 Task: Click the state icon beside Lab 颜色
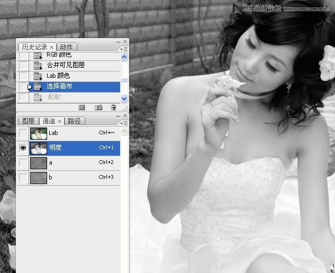click(38, 76)
